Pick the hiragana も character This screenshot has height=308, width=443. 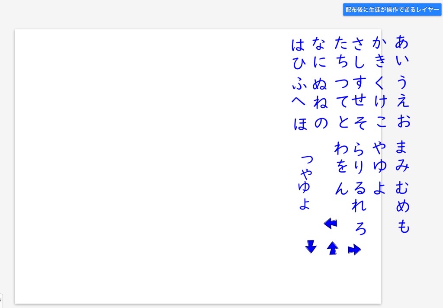point(403,226)
